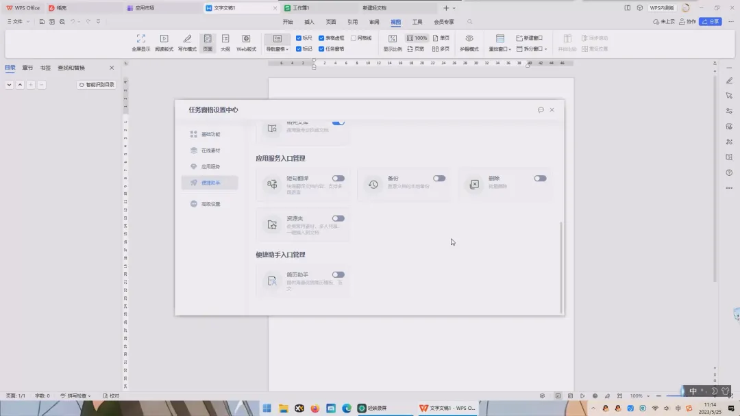The width and height of the screenshot is (740, 416).
Task: Click the settings dialog vertical scrollbar
Action: click(x=561, y=267)
